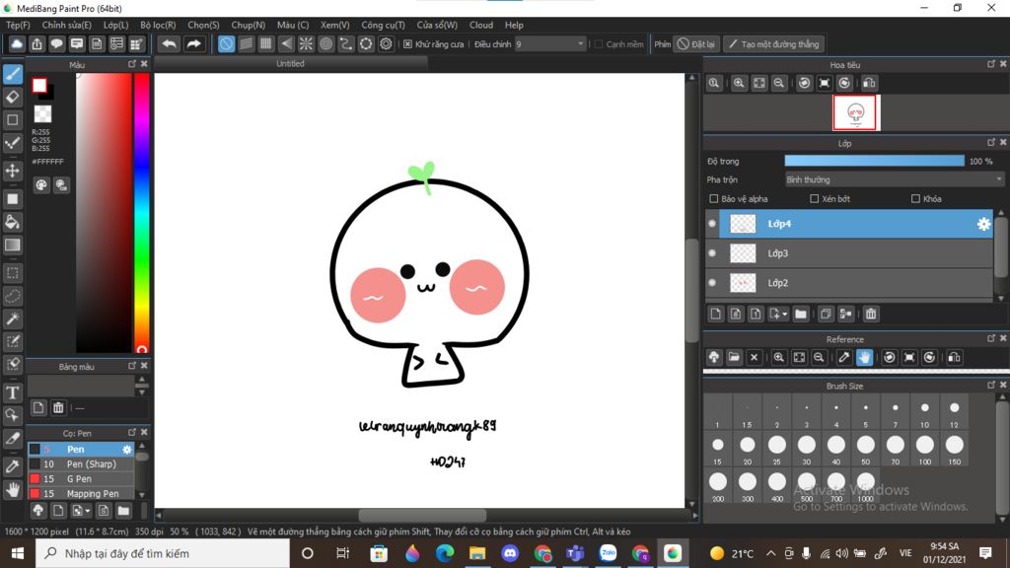Open the Bộ lọc(R) menu
This screenshot has height=568, width=1010.
coord(158,25)
